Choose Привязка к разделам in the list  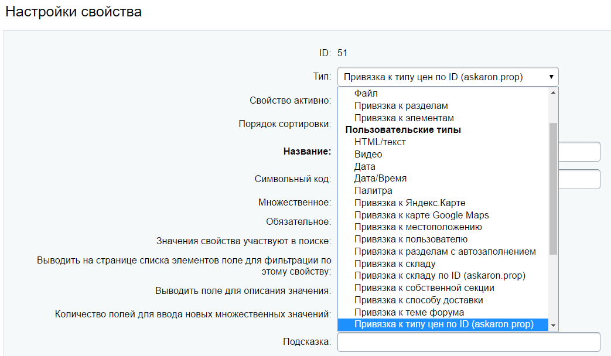tap(401, 106)
